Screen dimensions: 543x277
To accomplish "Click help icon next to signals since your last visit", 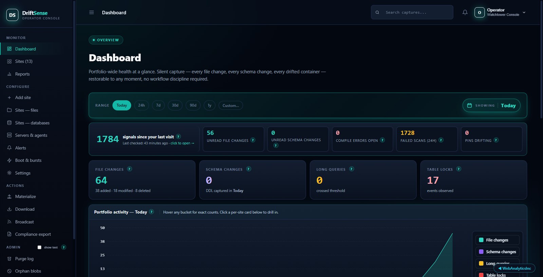I will point(178,137).
